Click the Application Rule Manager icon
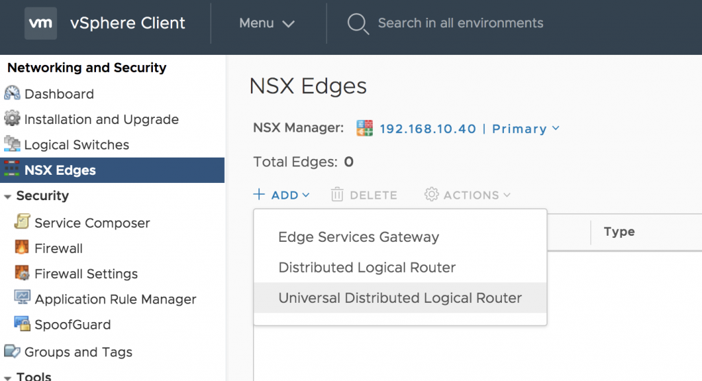The image size is (702, 381). (x=22, y=297)
